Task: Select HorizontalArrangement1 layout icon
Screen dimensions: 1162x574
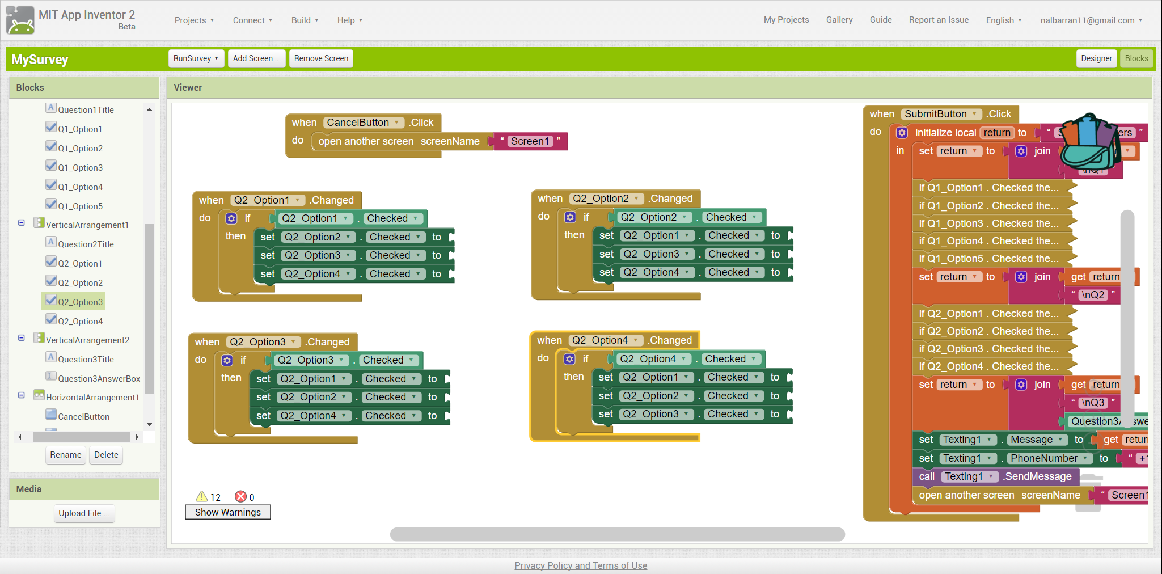Action: 39,395
